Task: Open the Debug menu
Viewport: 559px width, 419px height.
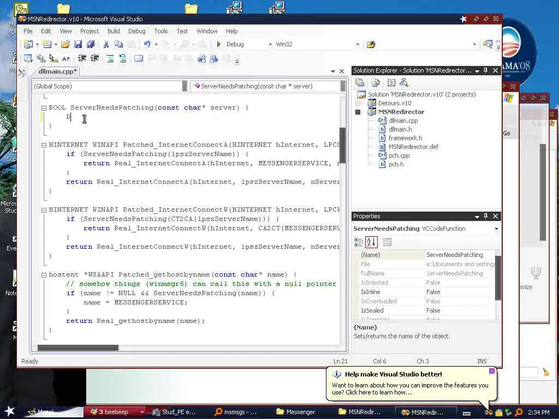Action: coord(137,31)
